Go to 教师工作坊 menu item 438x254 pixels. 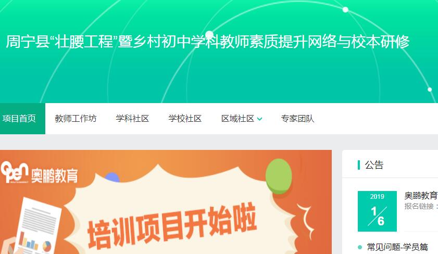click(x=76, y=119)
